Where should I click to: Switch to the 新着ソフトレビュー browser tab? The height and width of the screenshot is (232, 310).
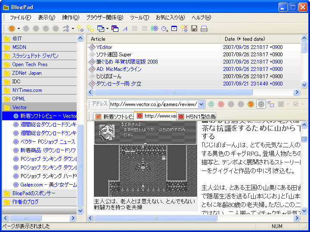point(114,116)
